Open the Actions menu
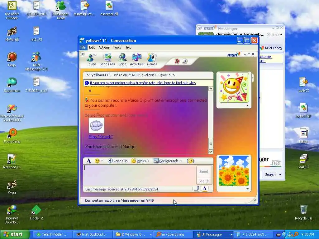The width and height of the screenshot is (319, 239). click(104, 47)
